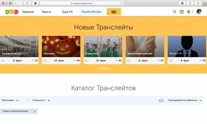
Task: Click the Puzzle English ABC logo
Action: [x=12, y=12]
